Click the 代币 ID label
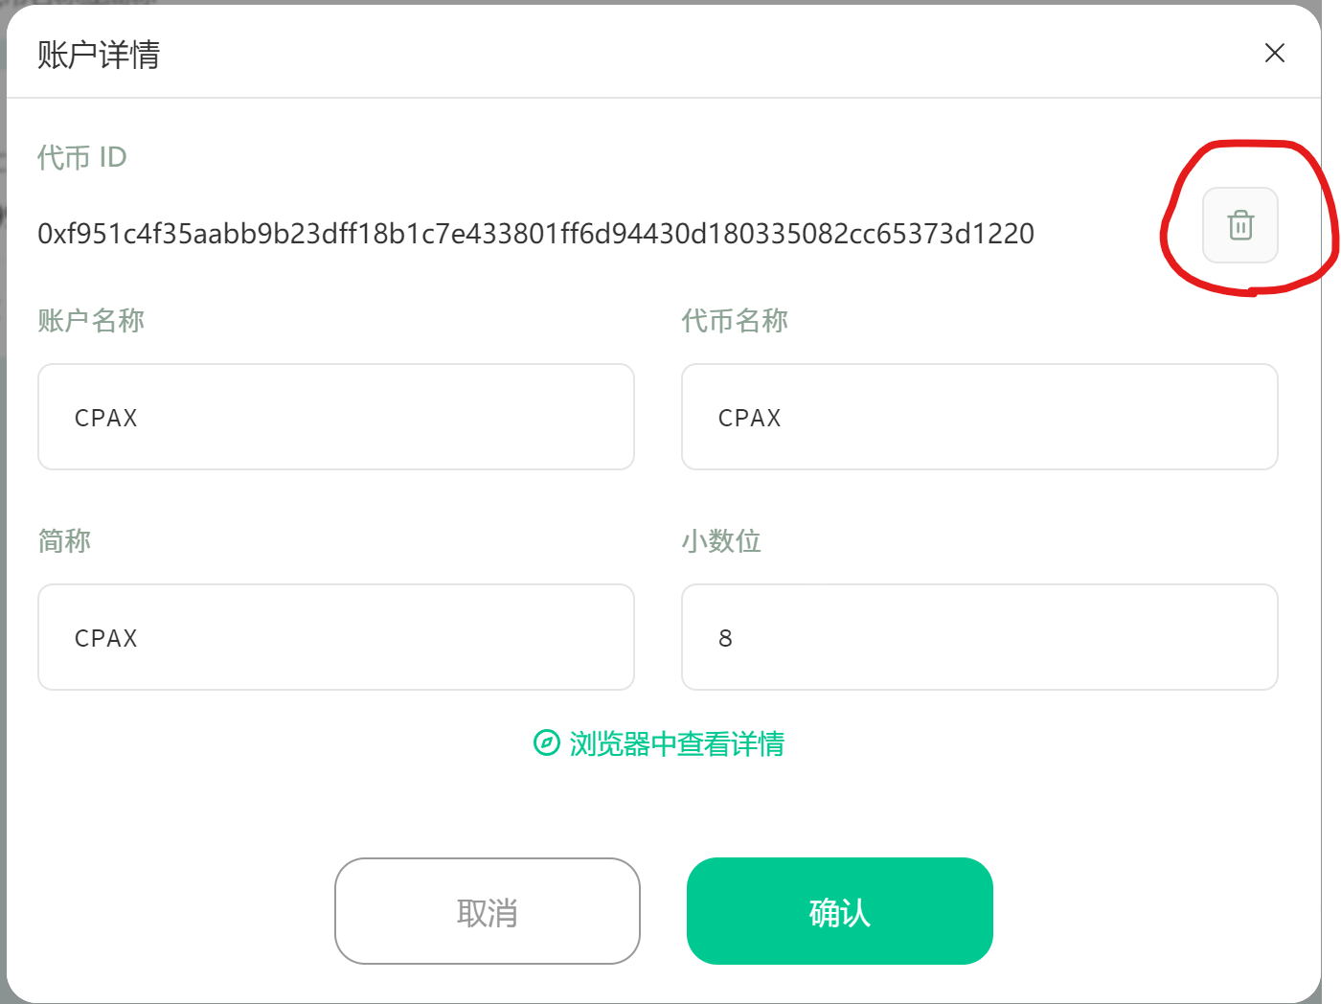The width and height of the screenshot is (1341, 1004). click(x=82, y=157)
